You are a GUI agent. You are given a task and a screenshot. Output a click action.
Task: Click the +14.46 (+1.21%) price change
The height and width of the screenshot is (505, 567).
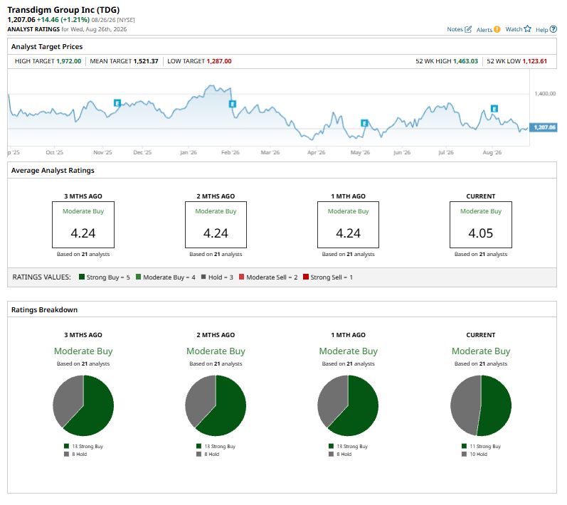[x=63, y=20]
